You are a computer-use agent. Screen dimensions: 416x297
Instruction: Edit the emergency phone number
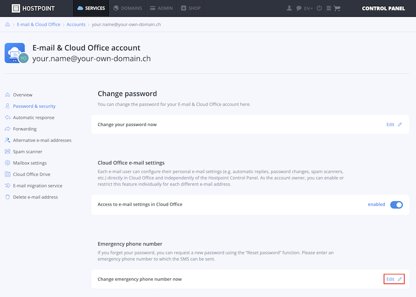pyautogui.click(x=394, y=279)
